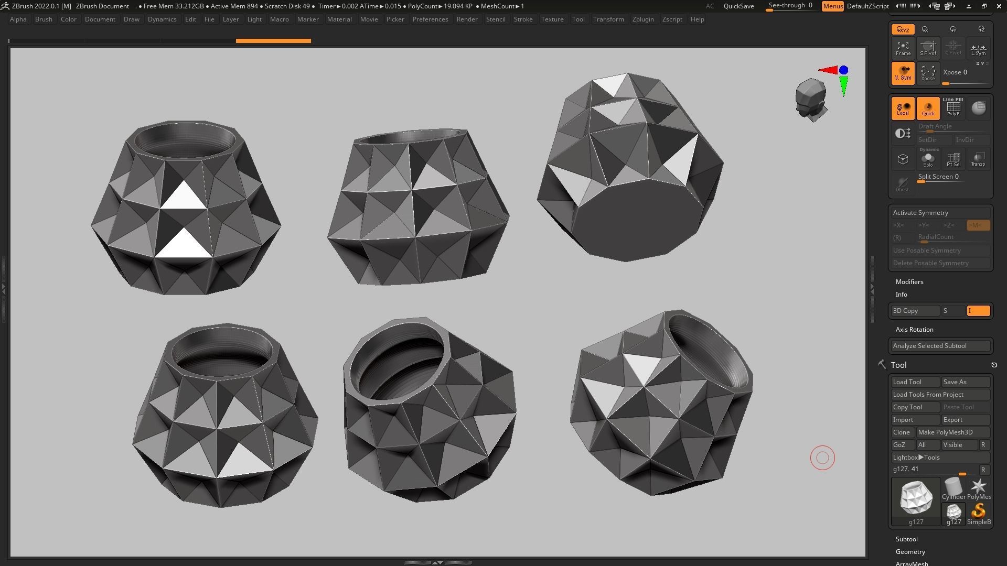Expand the Modifiers section
Image resolution: width=1007 pixels, height=566 pixels.
(909, 282)
